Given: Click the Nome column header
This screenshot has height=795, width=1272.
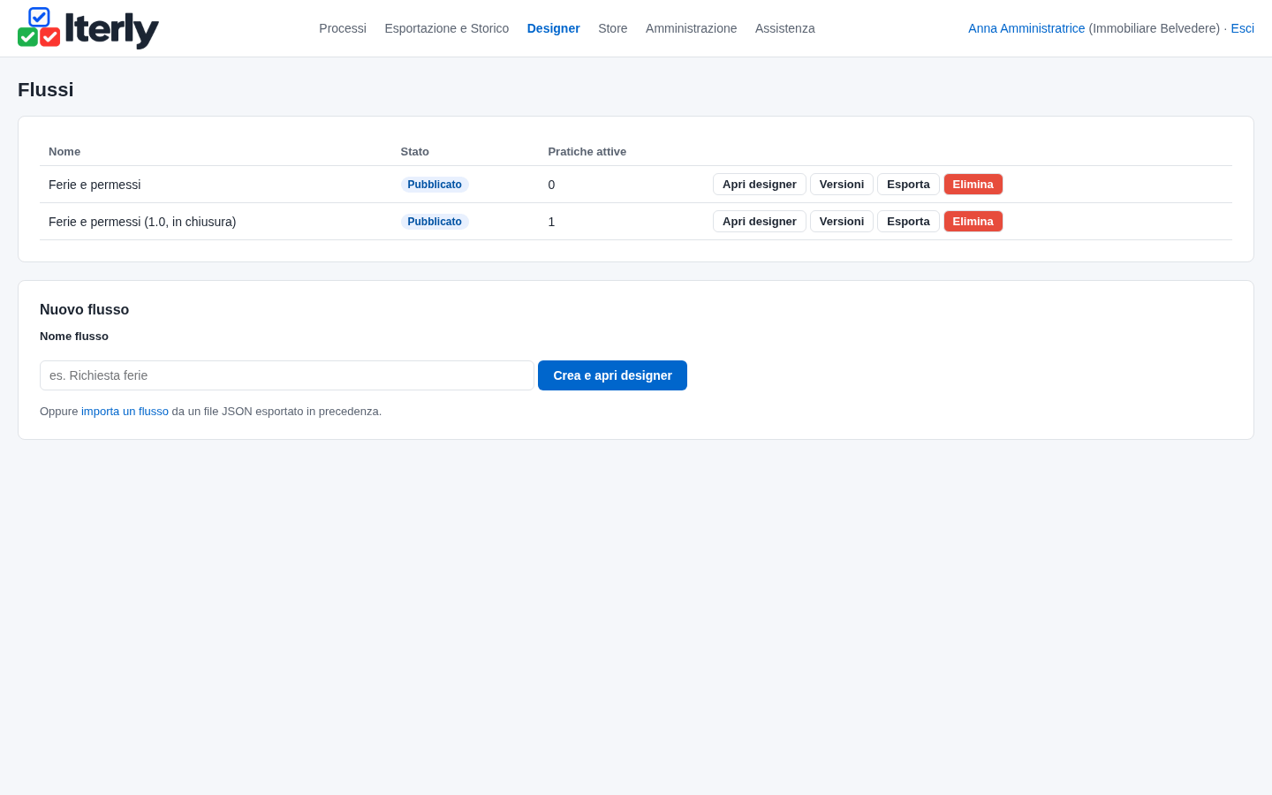Looking at the screenshot, I should (64, 152).
